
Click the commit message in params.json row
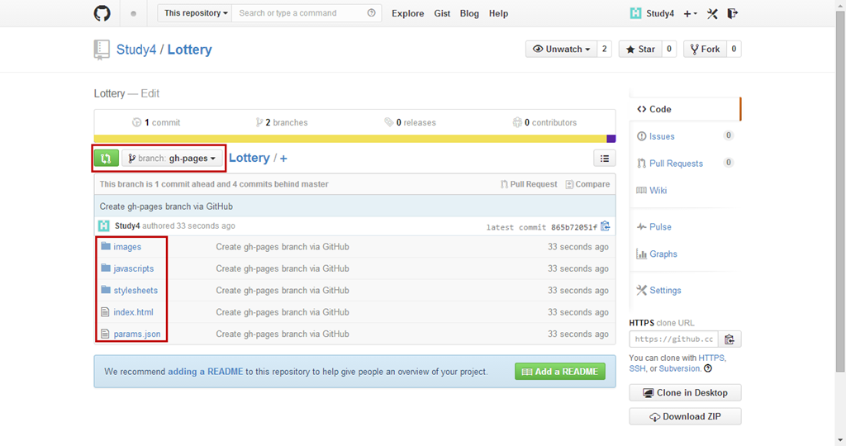click(x=283, y=334)
